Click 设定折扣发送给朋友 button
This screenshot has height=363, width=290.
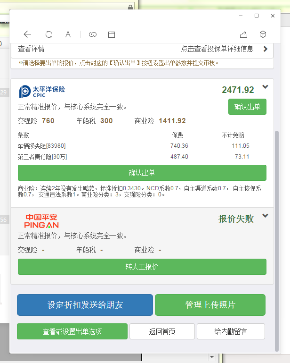click(85, 305)
